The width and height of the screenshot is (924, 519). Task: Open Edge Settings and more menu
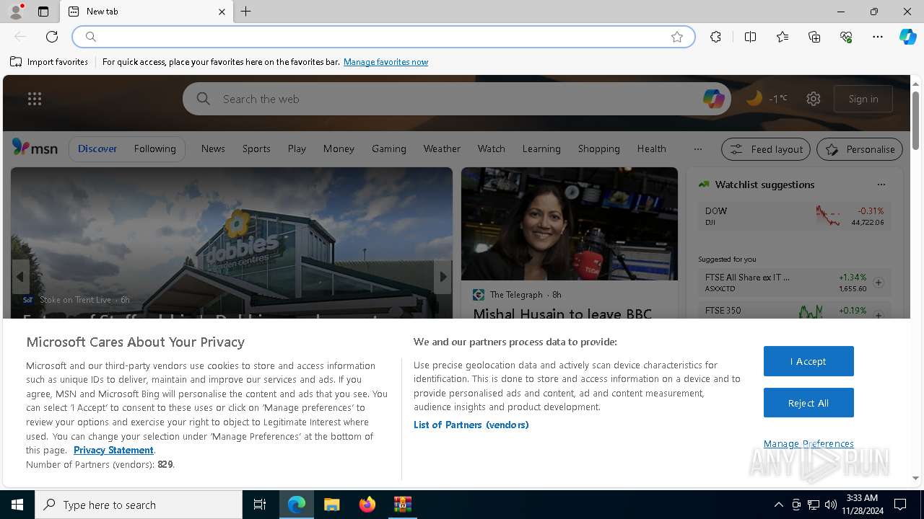click(x=878, y=37)
